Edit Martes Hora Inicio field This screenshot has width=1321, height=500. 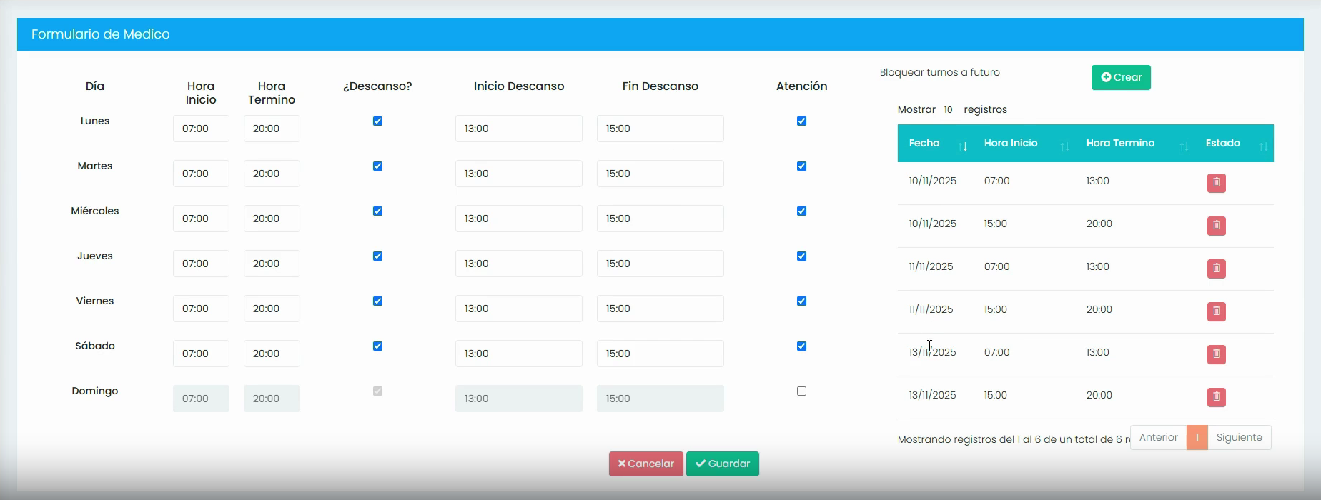201,174
